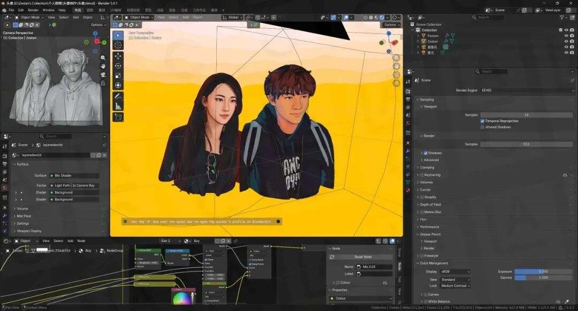Expand the Film panel
The width and height of the screenshot is (578, 311).
(423, 220)
